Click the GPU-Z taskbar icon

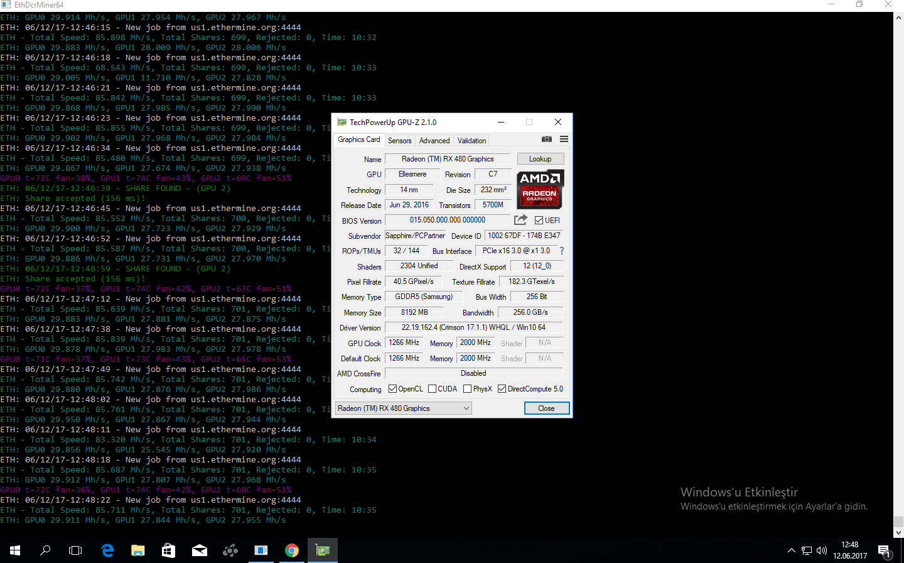click(x=323, y=550)
